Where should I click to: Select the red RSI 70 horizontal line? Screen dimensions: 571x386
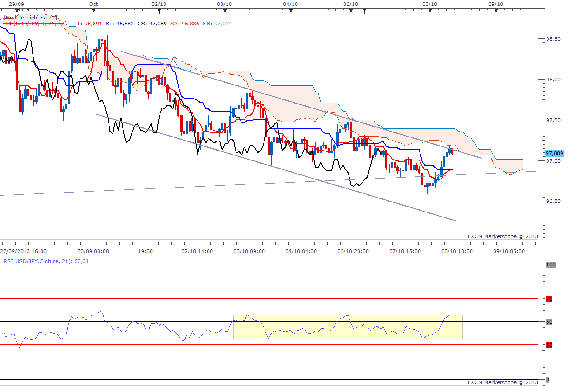pos(269,299)
